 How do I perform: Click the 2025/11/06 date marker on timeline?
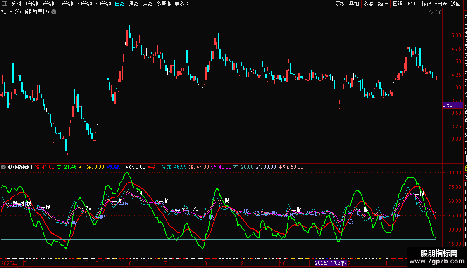[331, 263]
